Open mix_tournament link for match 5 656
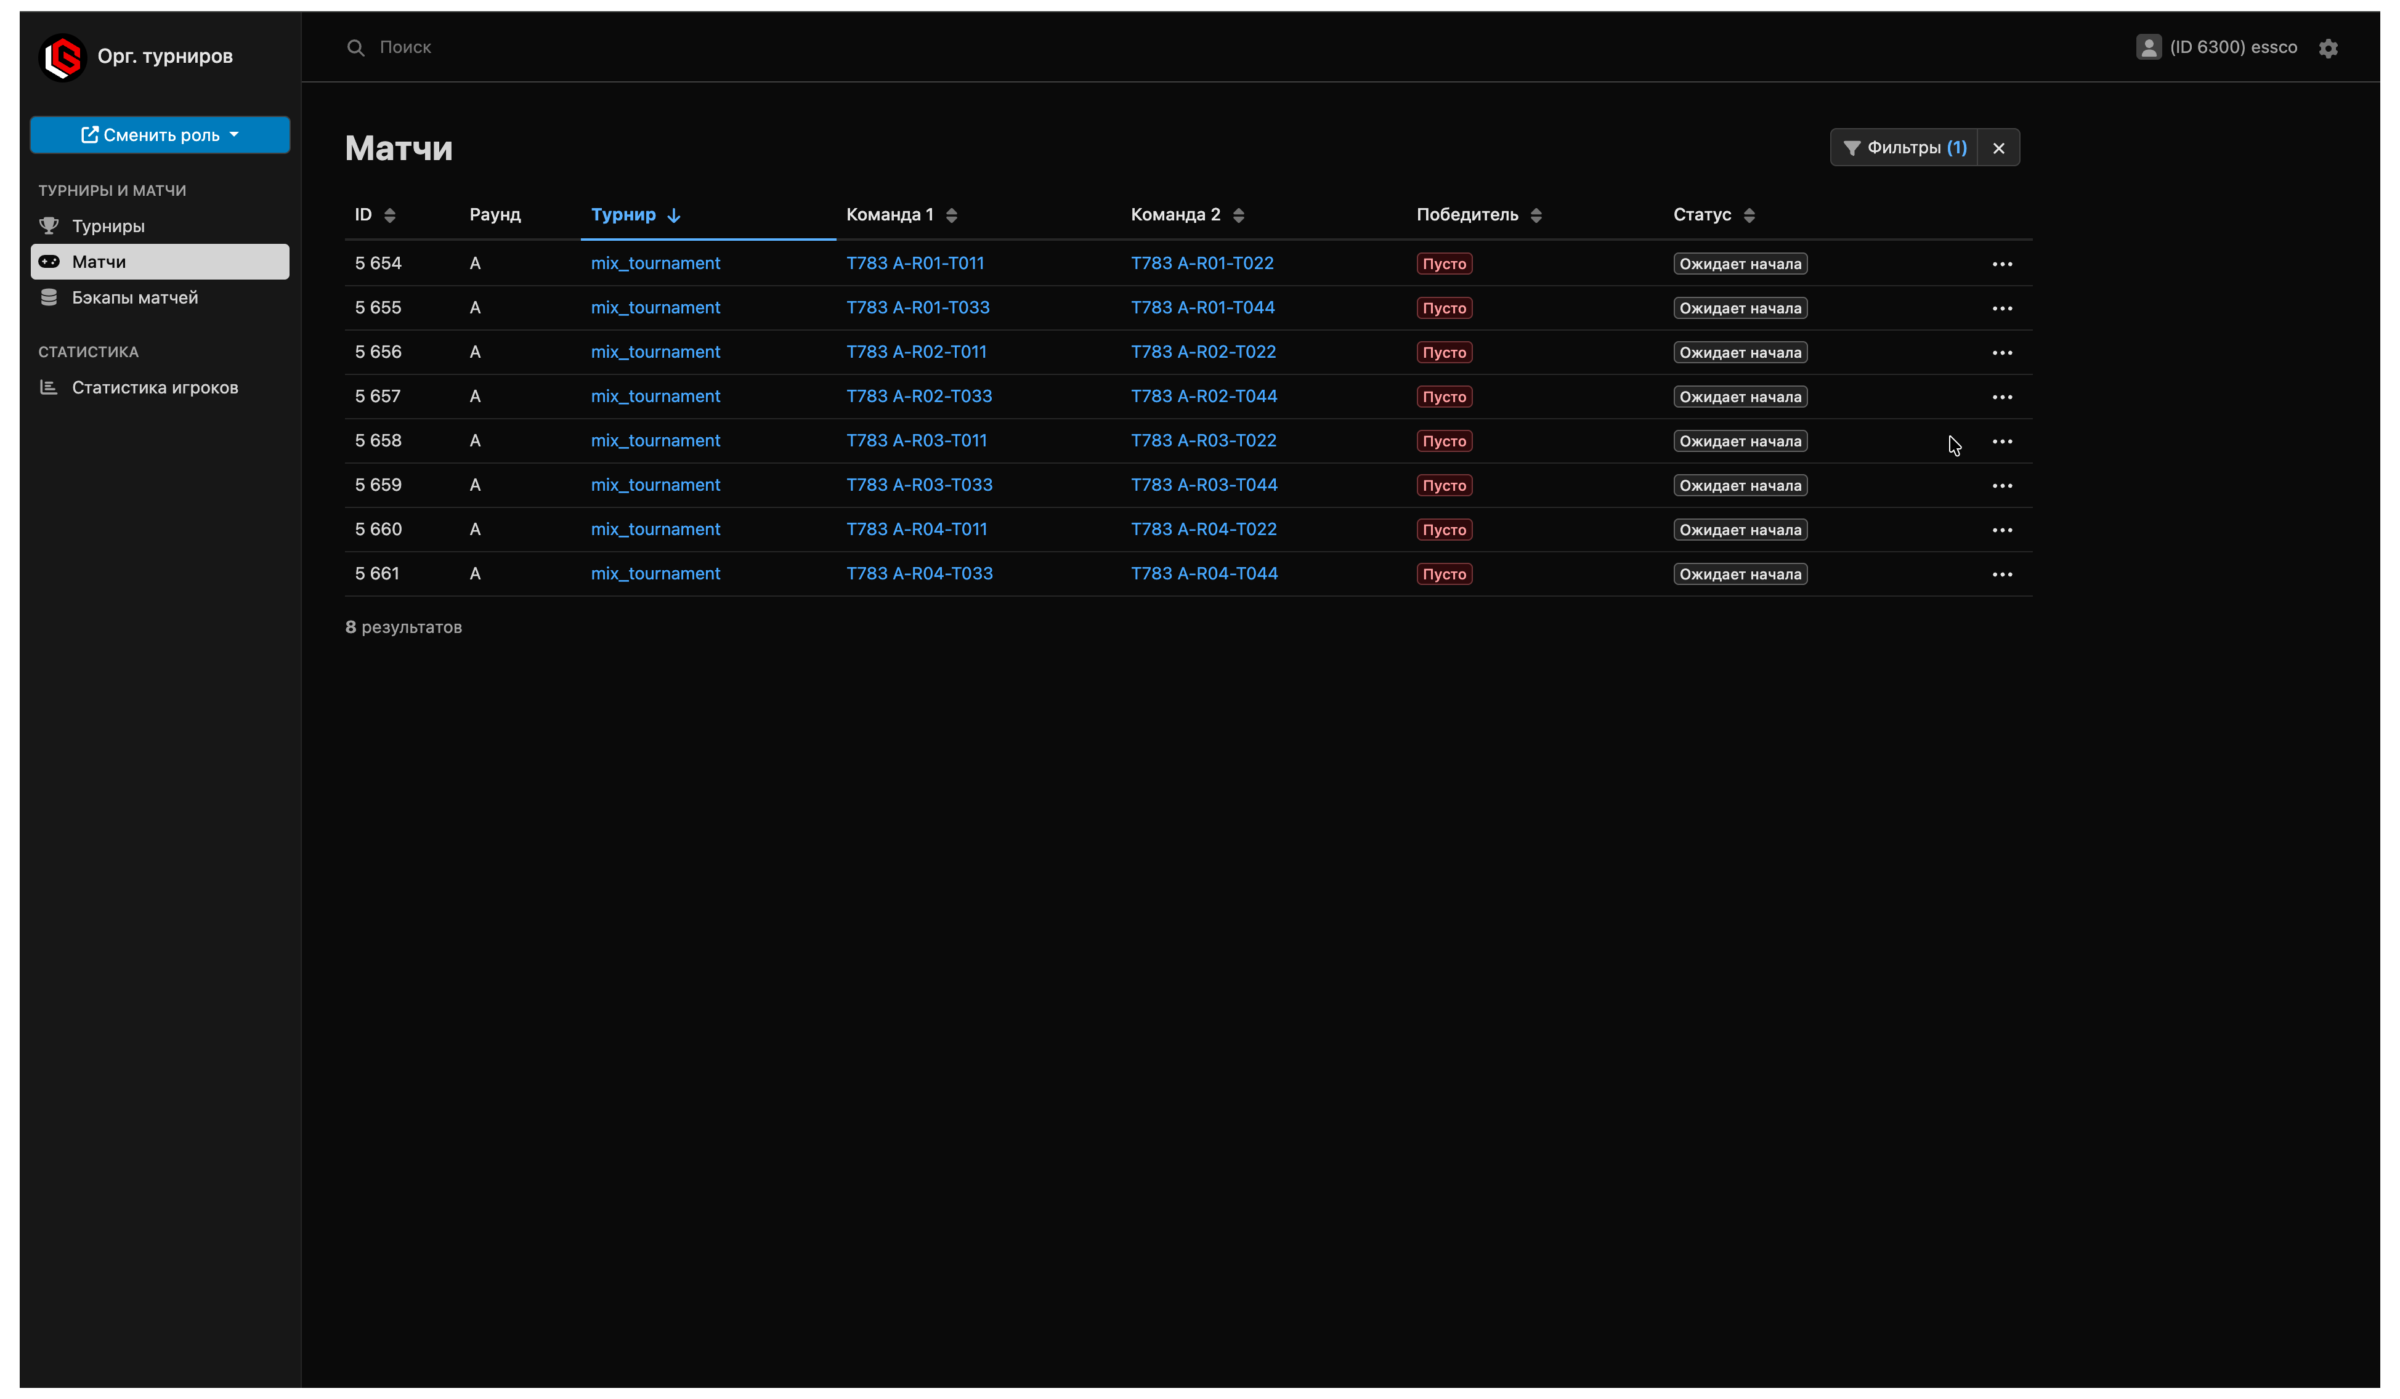 (655, 352)
